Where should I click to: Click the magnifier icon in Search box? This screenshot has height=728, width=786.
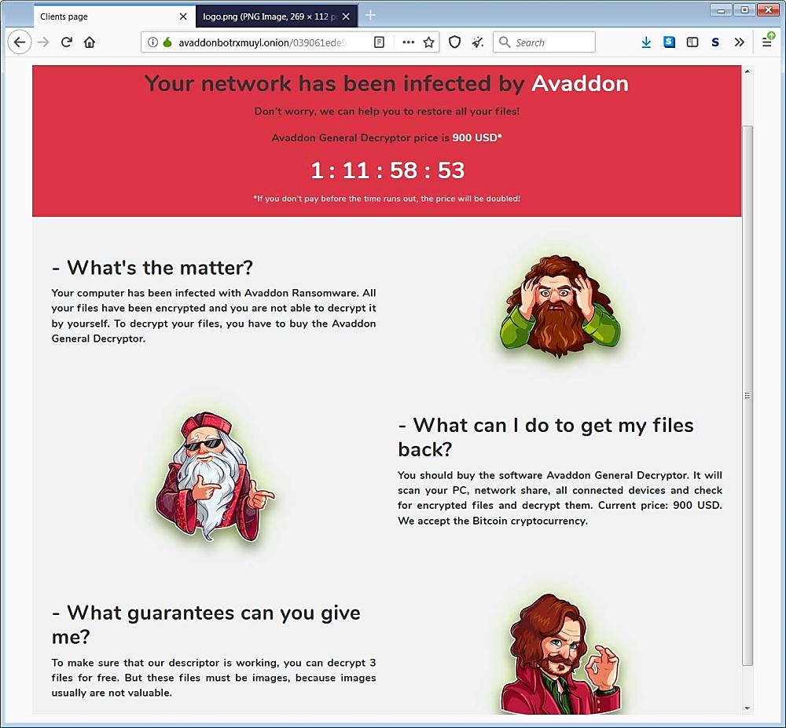tap(505, 42)
